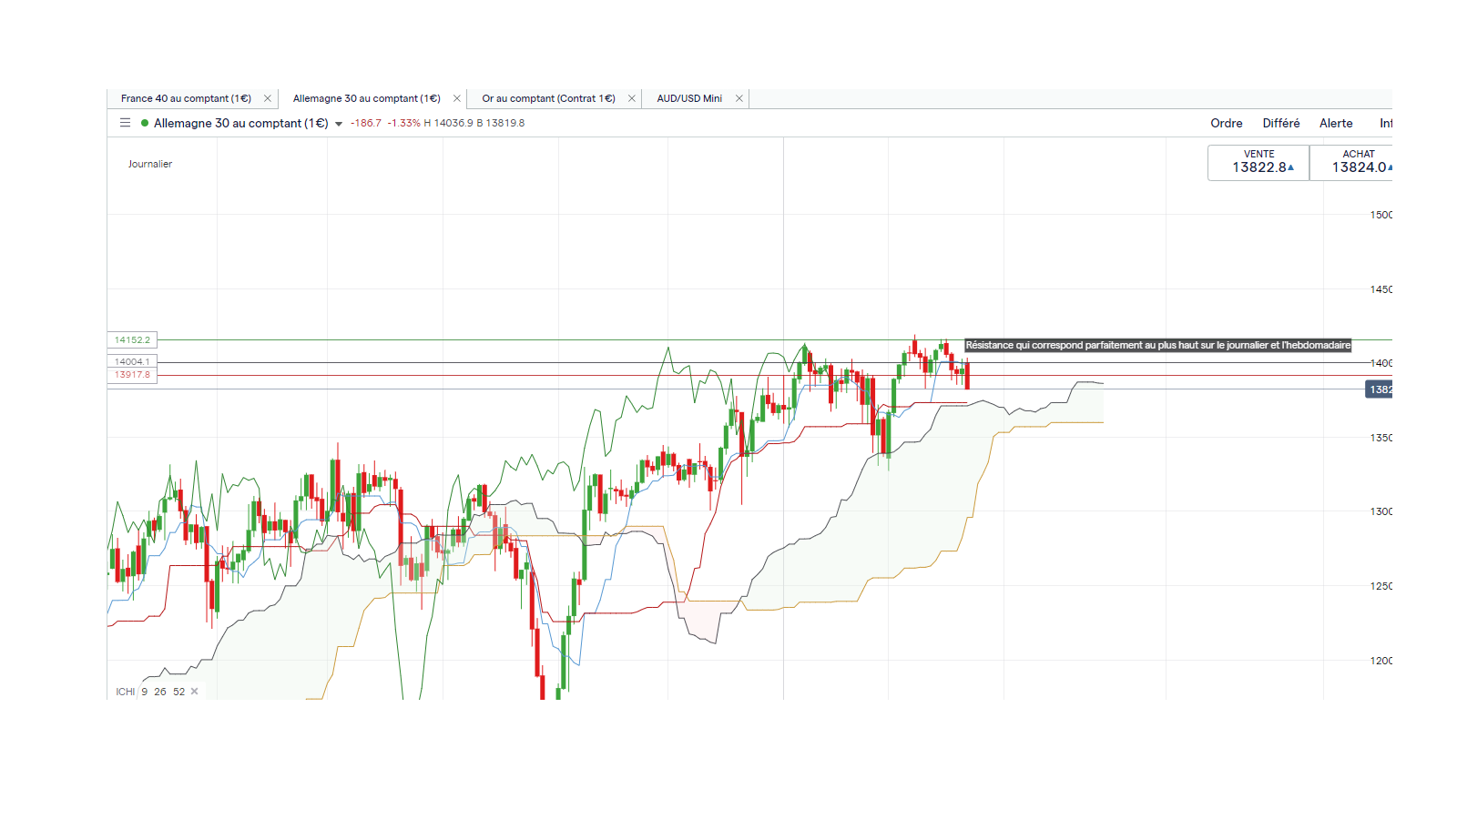Select the red 13917.8 level label
The width and height of the screenshot is (1457, 819).
(132, 375)
